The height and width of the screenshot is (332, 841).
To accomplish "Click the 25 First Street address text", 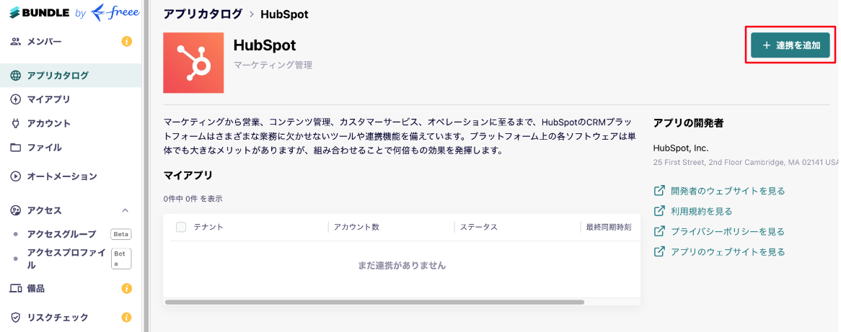I will (x=746, y=162).
